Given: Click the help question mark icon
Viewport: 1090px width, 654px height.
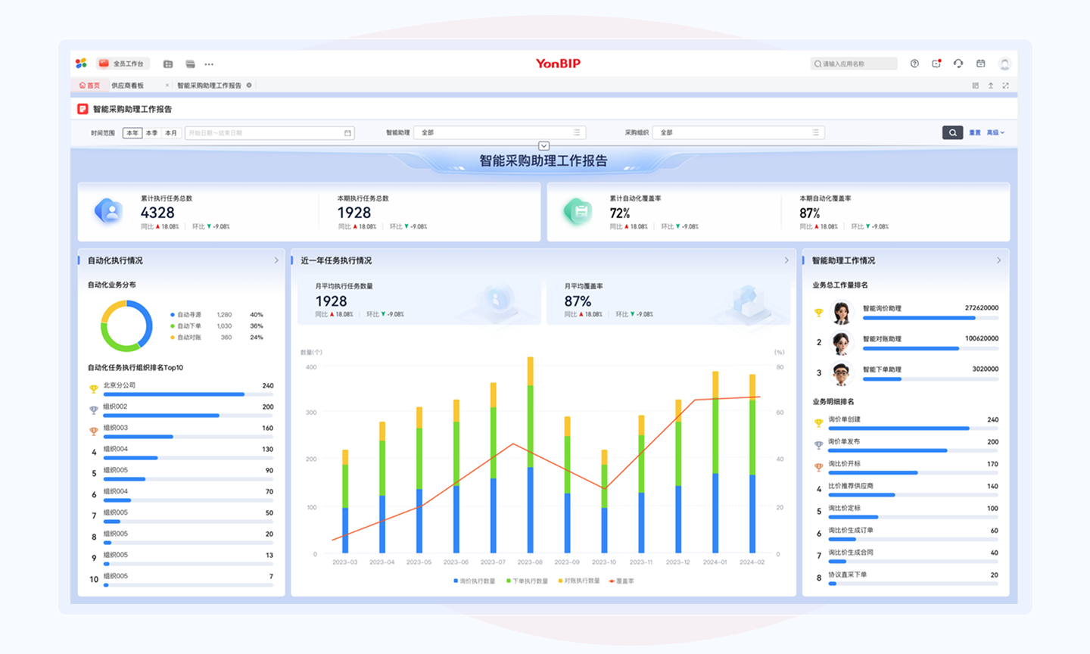Looking at the screenshot, I should [914, 64].
